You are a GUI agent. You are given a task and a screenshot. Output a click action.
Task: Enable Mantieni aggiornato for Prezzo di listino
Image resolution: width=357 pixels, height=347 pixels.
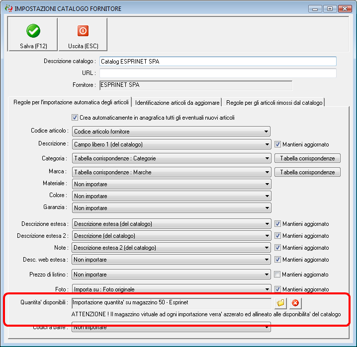click(x=277, y=275)
